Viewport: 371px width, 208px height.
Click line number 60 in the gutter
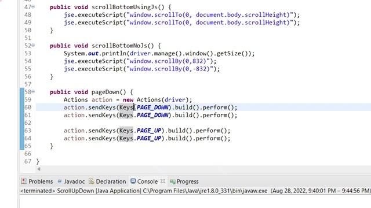tap(28, 107)
